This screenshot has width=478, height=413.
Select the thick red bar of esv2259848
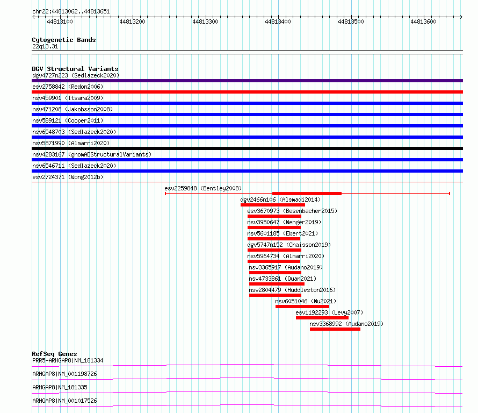click(307, 194)
